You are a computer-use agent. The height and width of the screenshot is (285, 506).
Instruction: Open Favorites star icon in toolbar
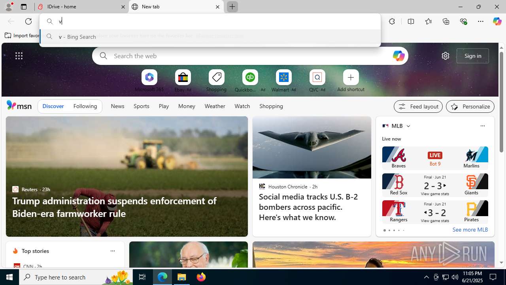428,21
